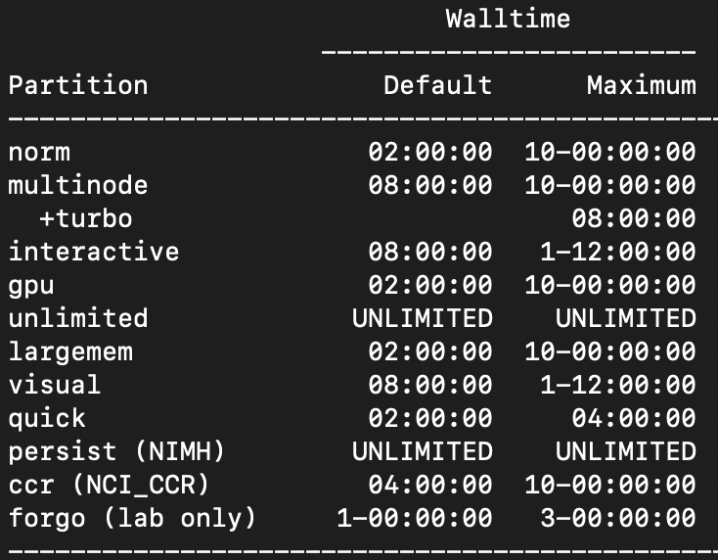Image resolution: width=718 pixels, height=560 pixels.
Task: Select the quick partition name
Action: point(47,418)
